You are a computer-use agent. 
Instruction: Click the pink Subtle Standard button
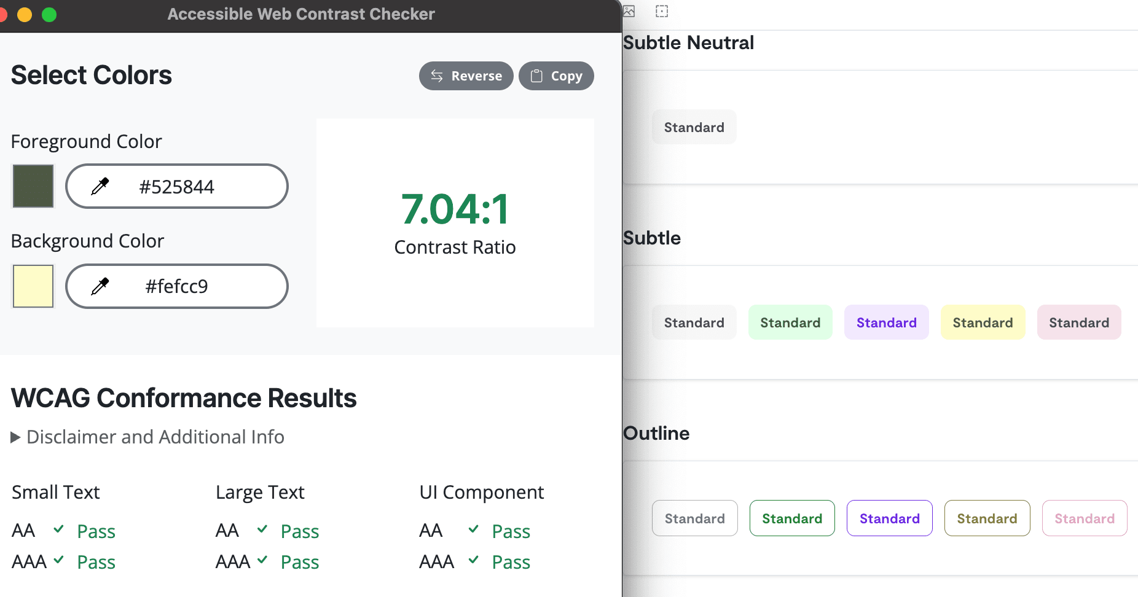pyautogui.click(x=1078, y=322)
